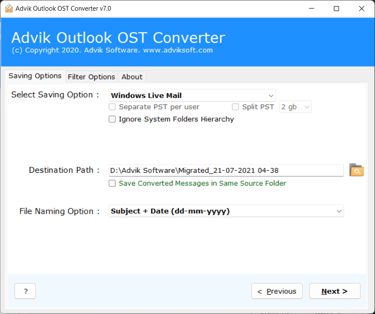The height and width of the screenshot is (314, 375).
Task: Open the folder browse icon next to Destination Path
Action: click(356, 170)
